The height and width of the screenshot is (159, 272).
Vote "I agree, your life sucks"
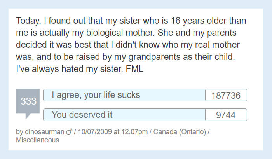coord(124,95)
